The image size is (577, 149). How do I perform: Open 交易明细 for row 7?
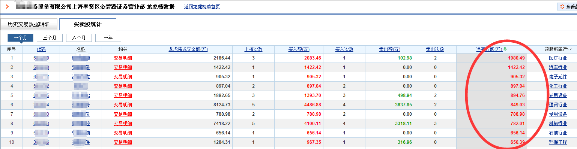pos(123,114)
